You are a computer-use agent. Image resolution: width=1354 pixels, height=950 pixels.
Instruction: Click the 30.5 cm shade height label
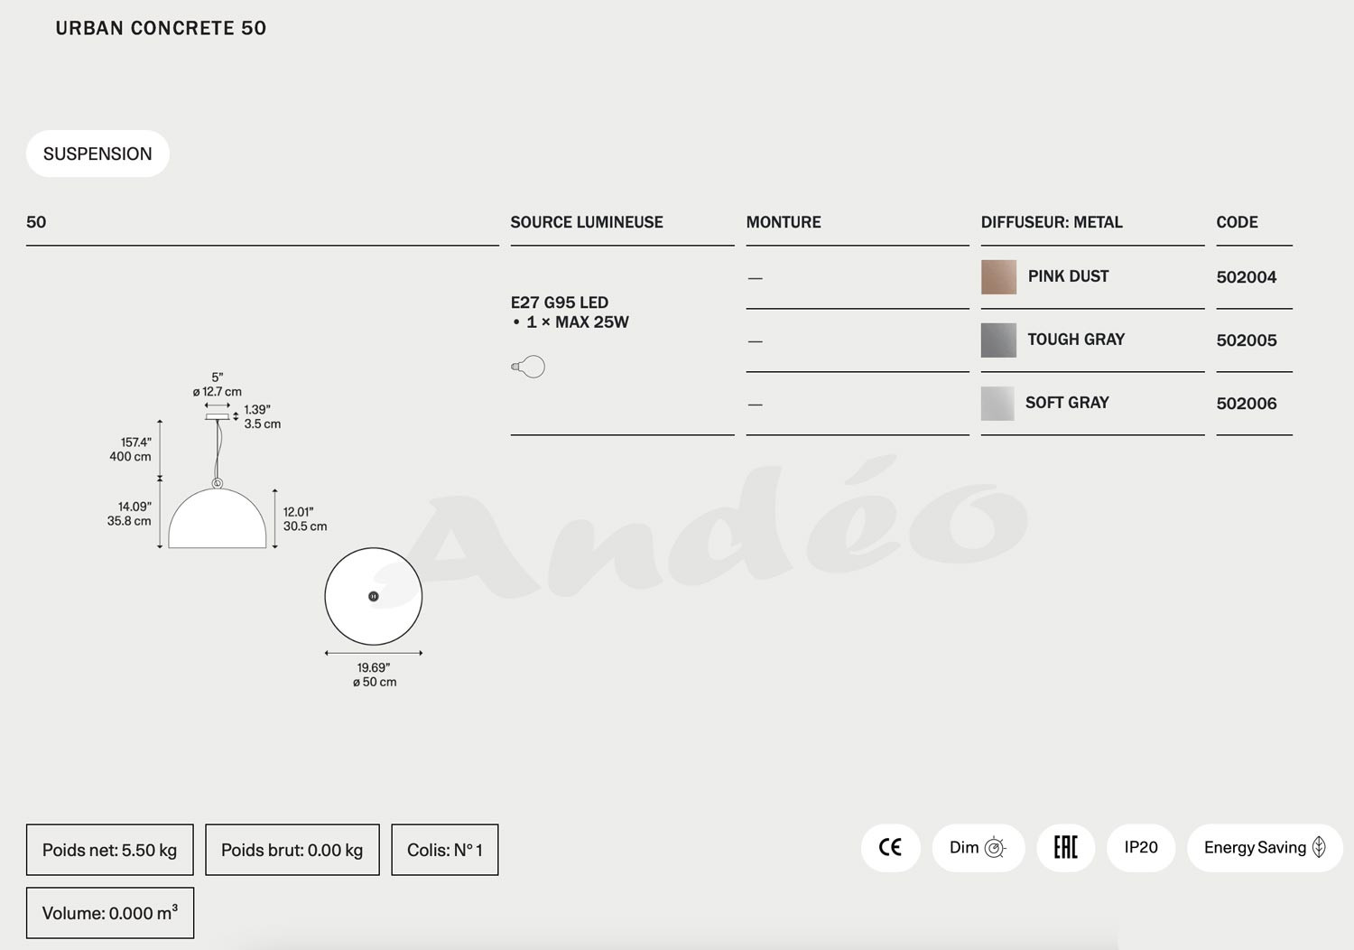pyautogui.click(x=305, y=526)
